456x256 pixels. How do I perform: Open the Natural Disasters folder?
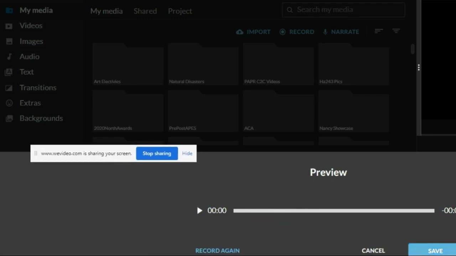point(203,64)
